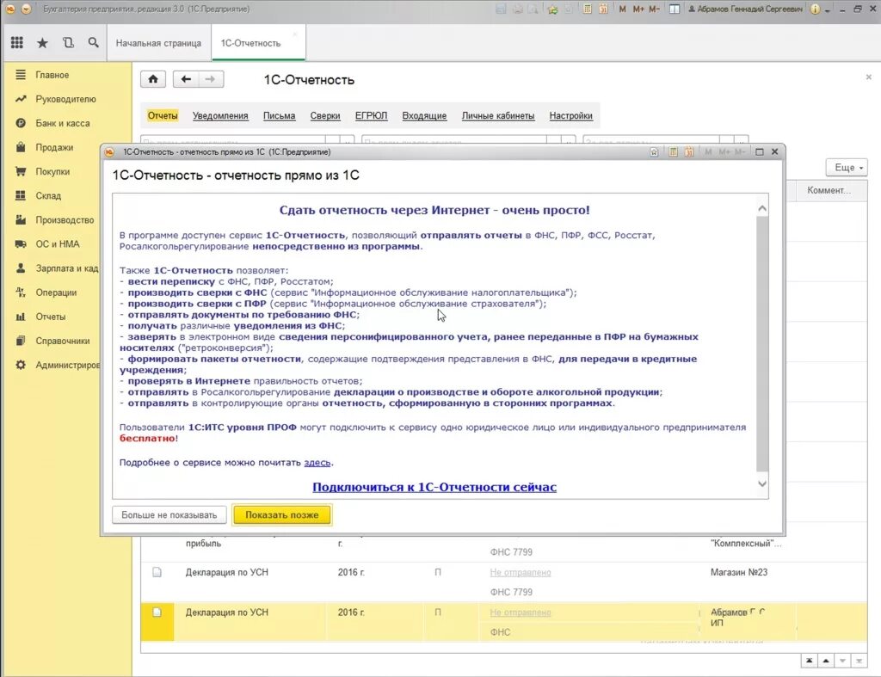Select the Отчеты link tab

click(163, 115)
